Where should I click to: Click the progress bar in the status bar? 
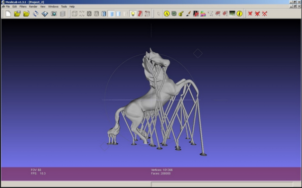[x=222, y=184]
